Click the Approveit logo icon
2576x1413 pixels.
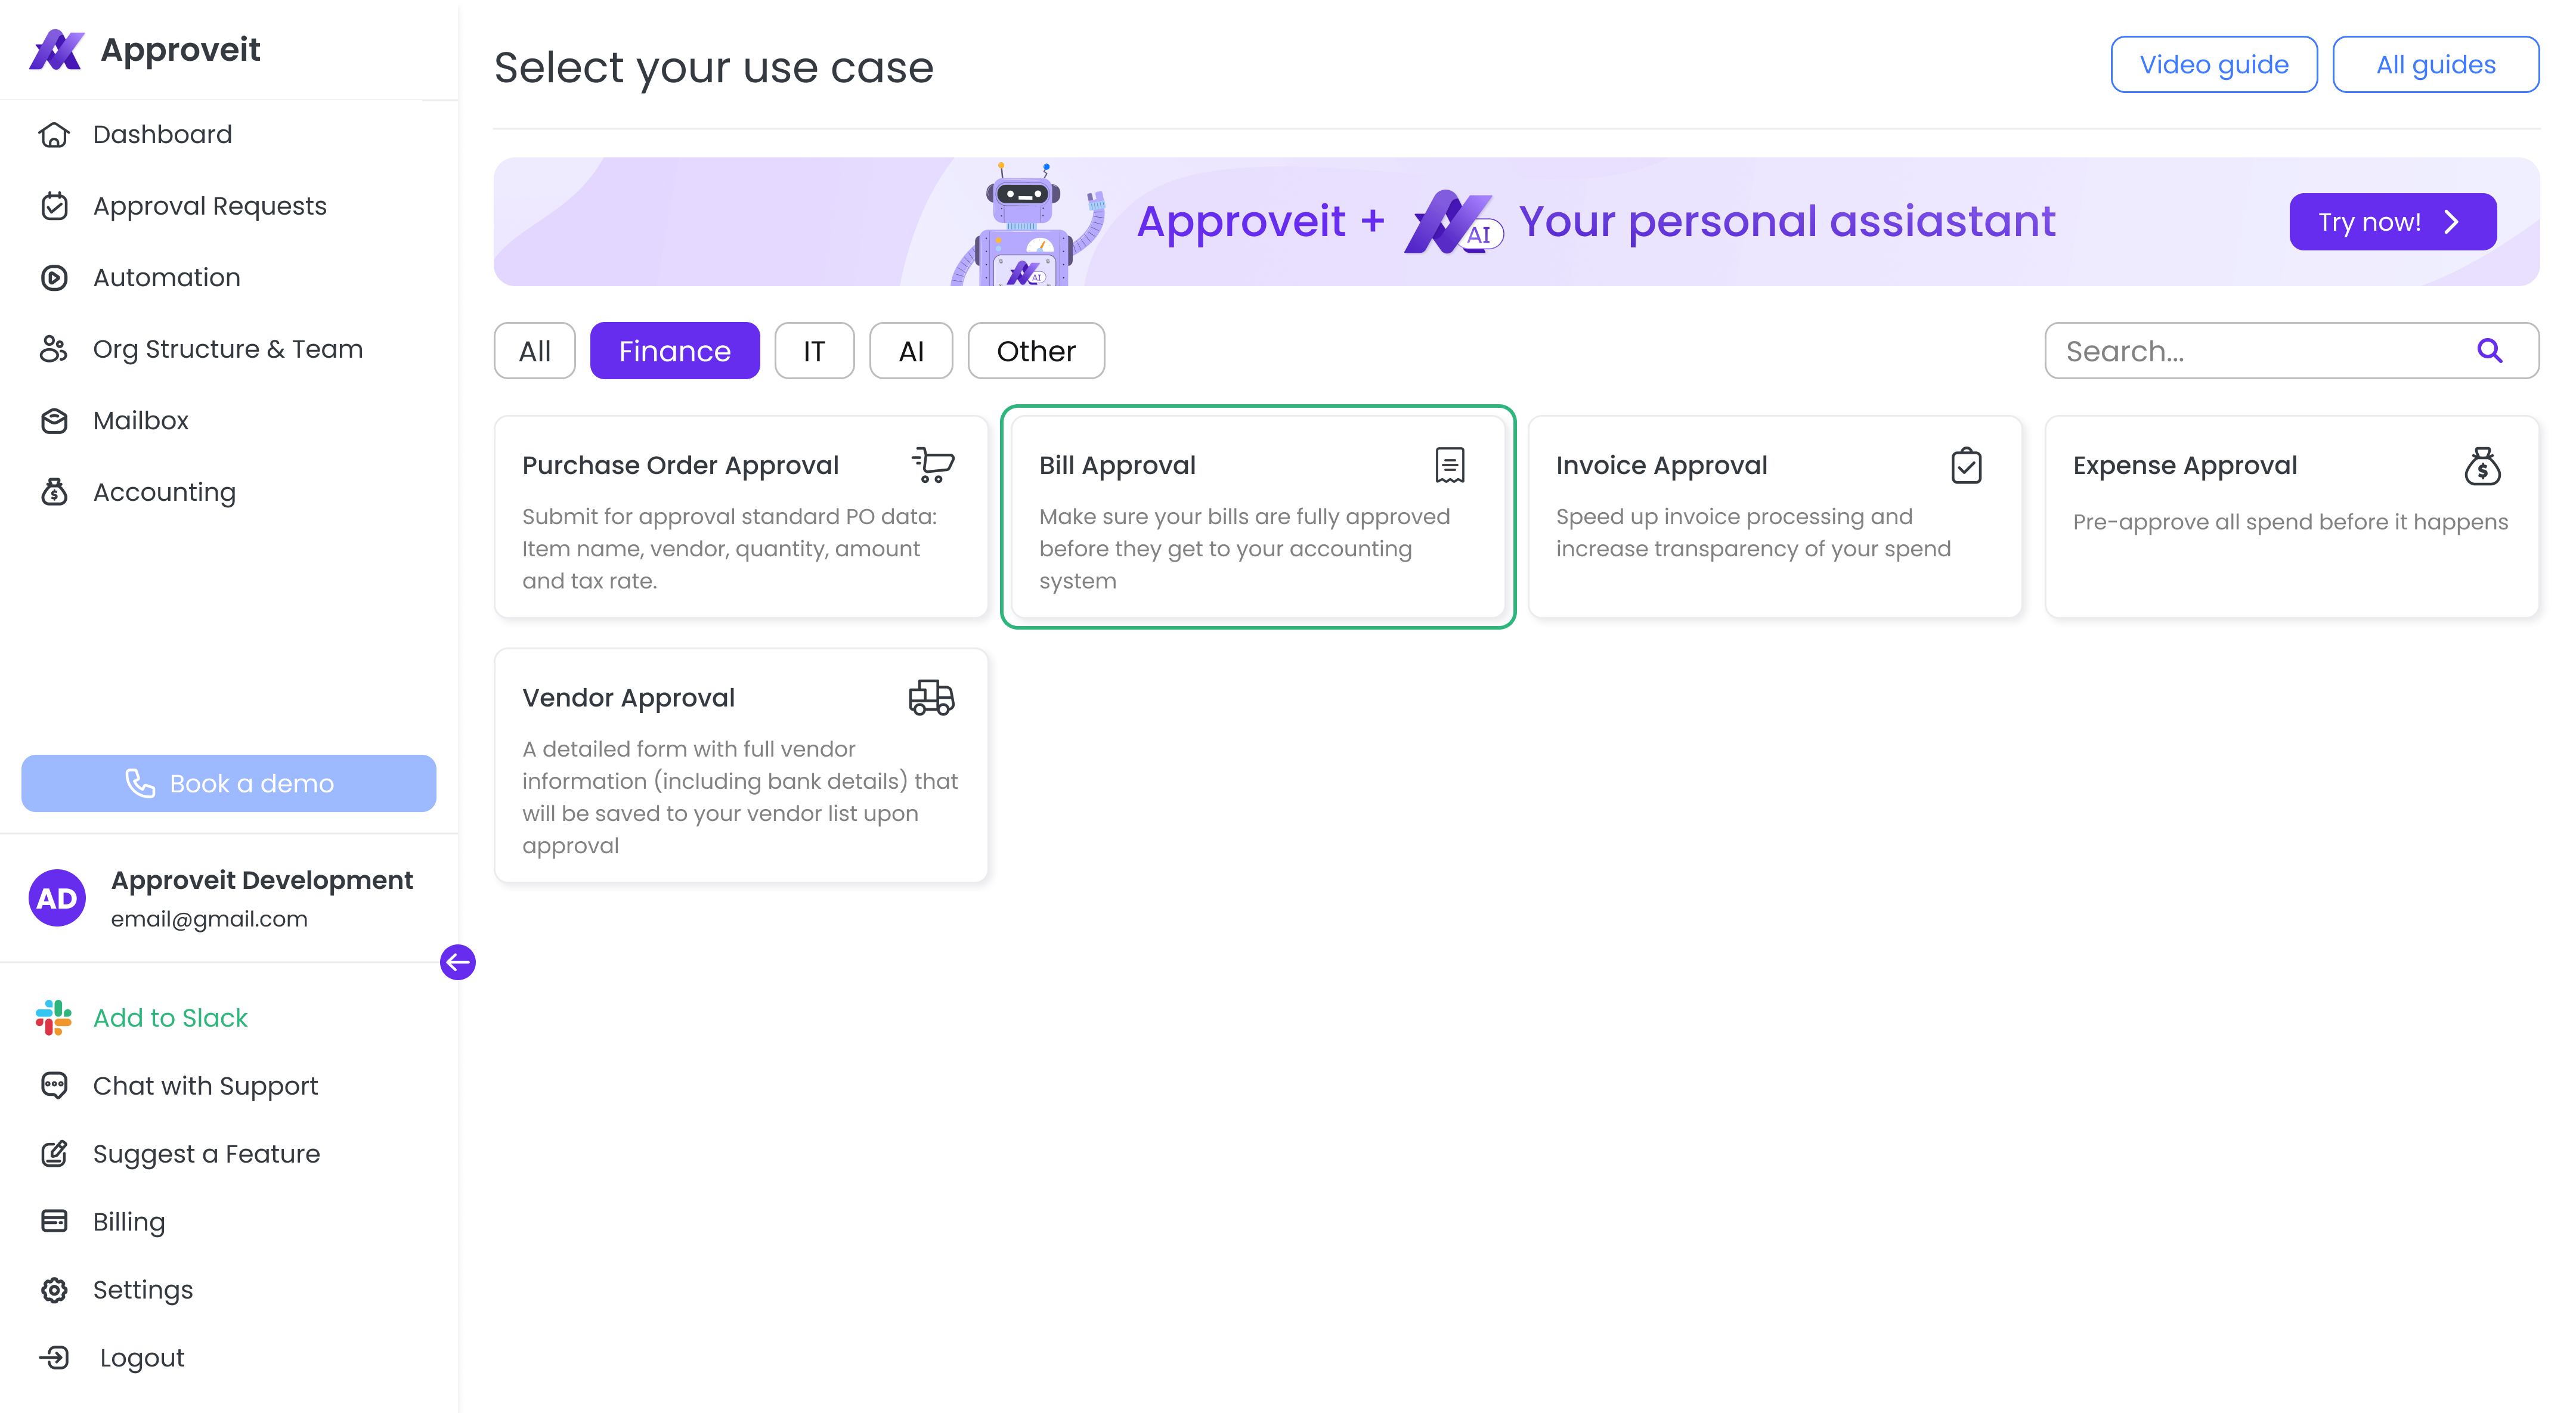(57, 50)
